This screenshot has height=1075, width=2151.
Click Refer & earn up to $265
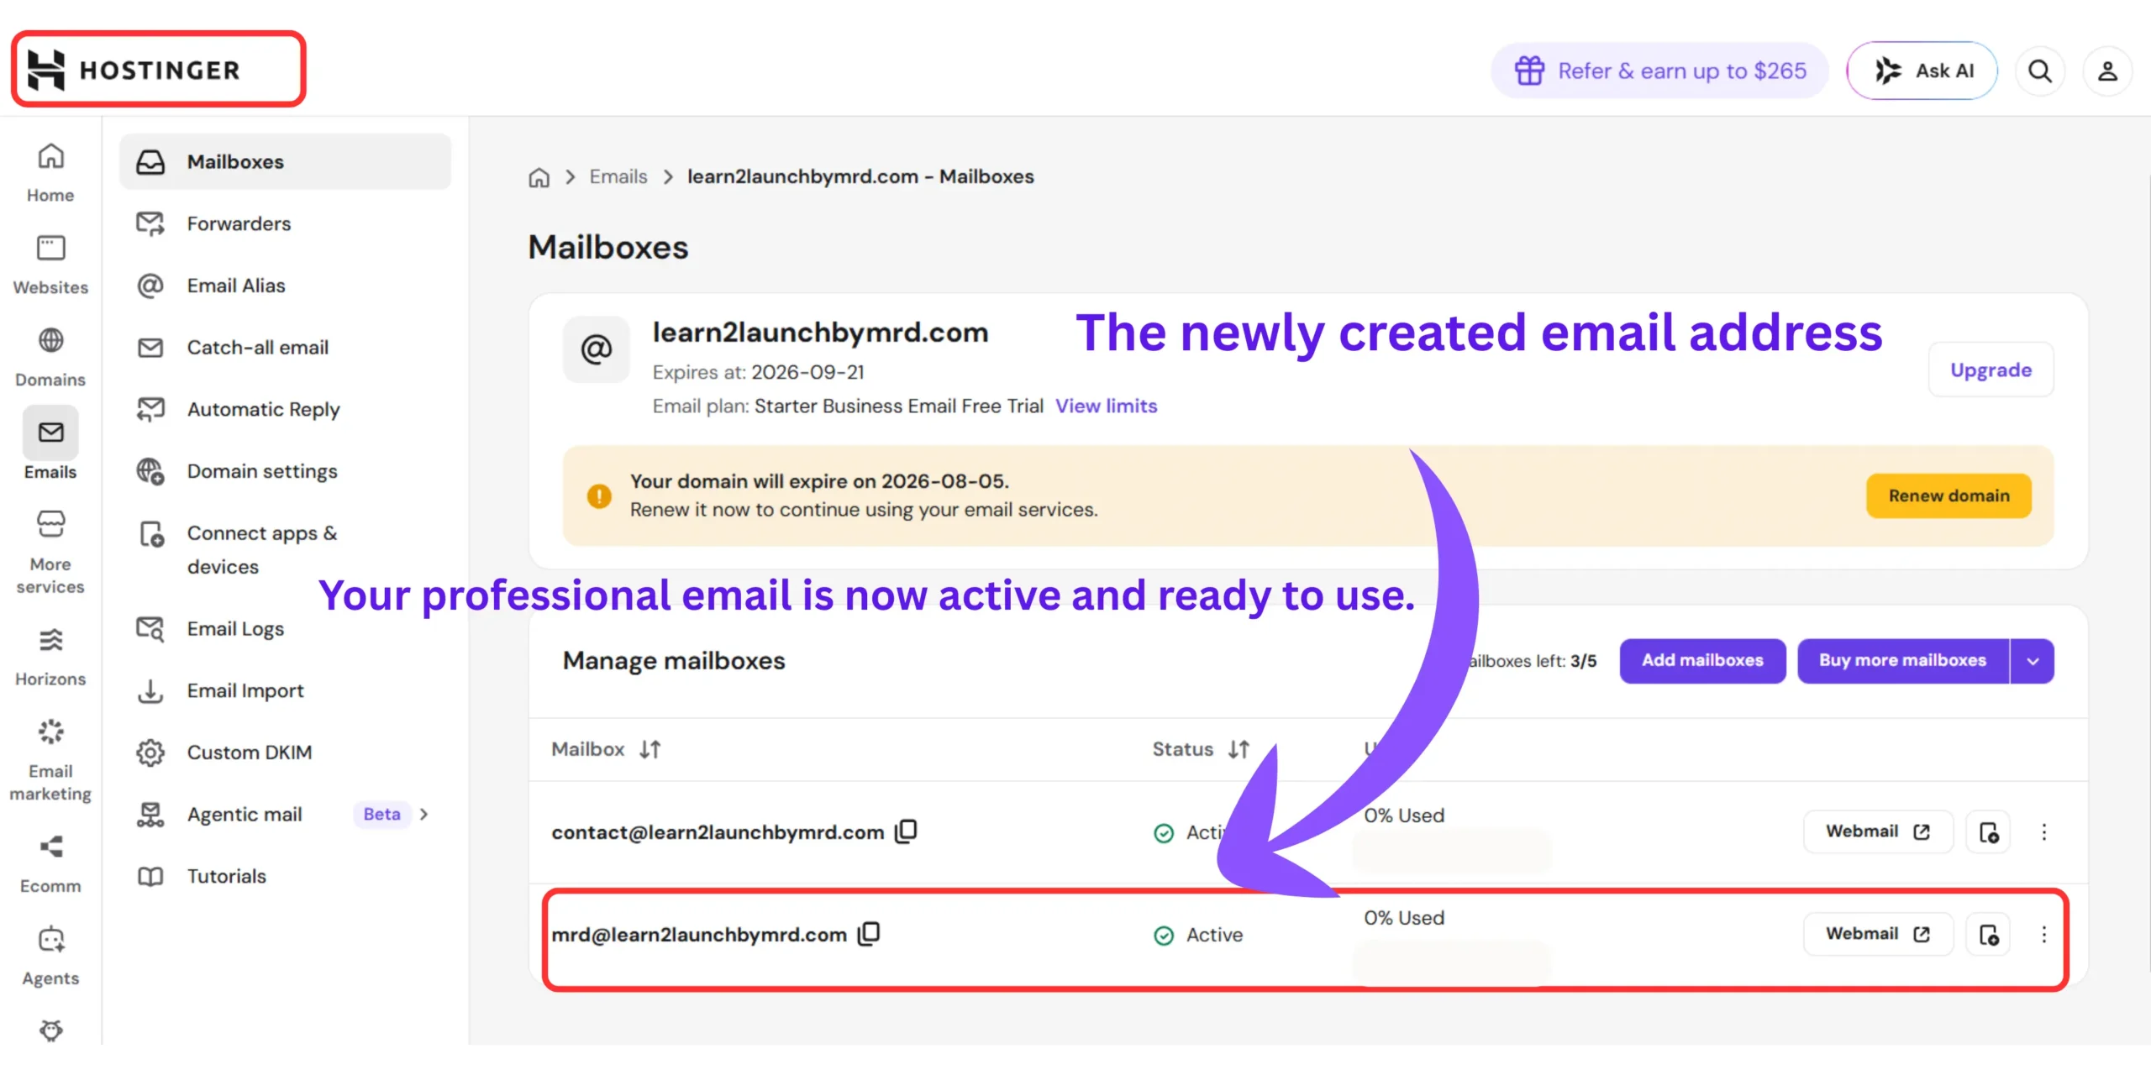(x=1659, y=71)
